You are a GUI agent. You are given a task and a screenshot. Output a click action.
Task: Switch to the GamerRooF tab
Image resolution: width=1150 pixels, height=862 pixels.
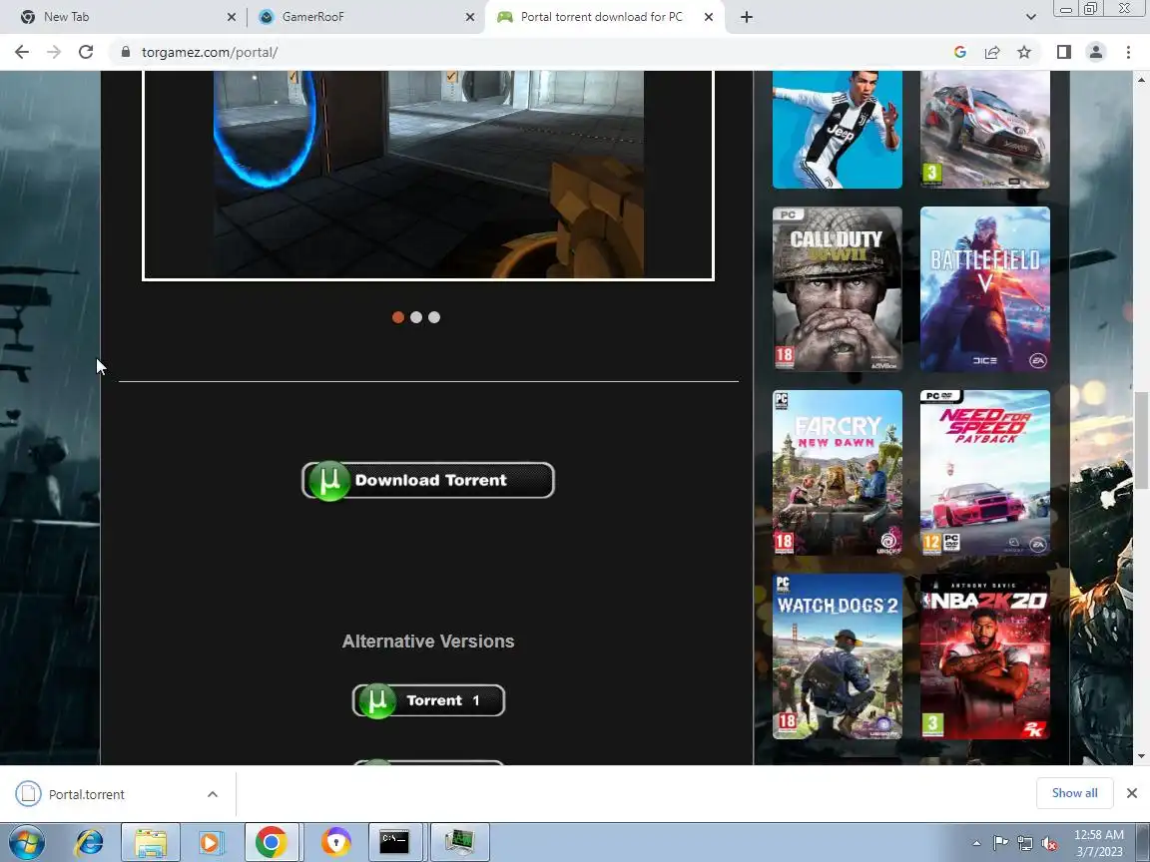click(x=365, y=17)
